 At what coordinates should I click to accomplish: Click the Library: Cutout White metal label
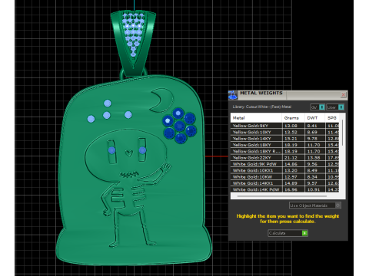[262, 107]
